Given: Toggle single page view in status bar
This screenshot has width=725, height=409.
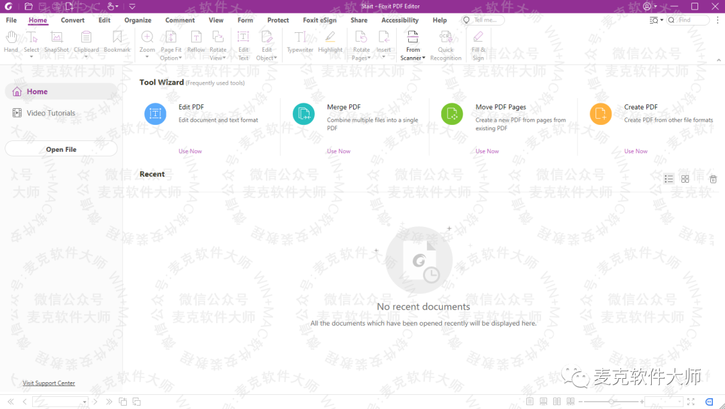Looking at the screenshot, I should pos(530,402).
